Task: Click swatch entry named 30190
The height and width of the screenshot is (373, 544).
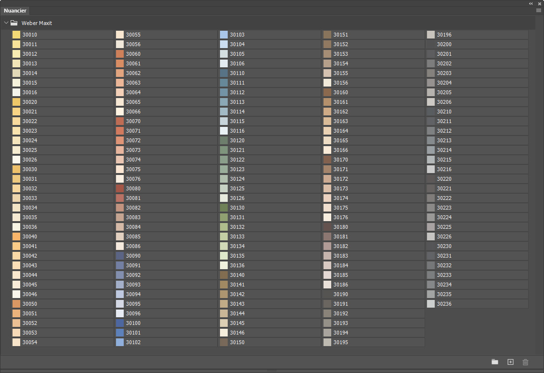Action: [373, 294]
